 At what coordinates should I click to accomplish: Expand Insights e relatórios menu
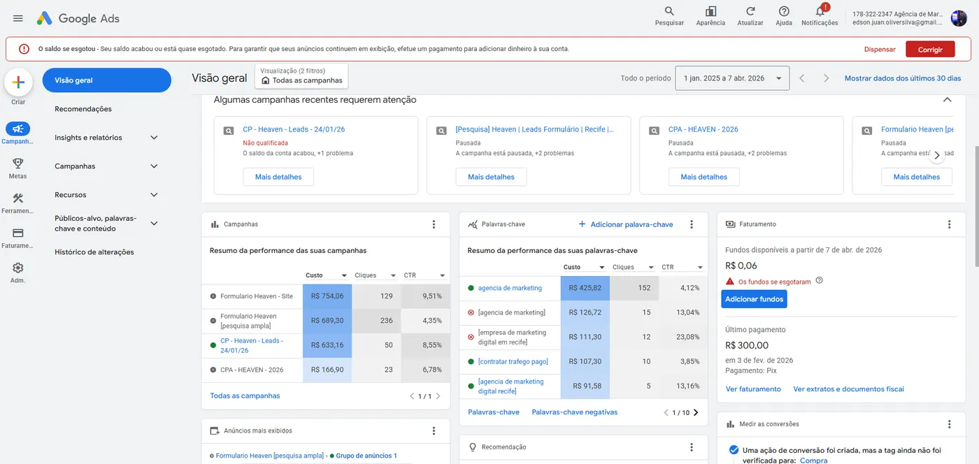(x=155, y=138)
